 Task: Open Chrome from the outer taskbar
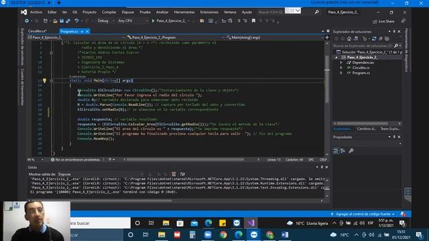[223, 235]
